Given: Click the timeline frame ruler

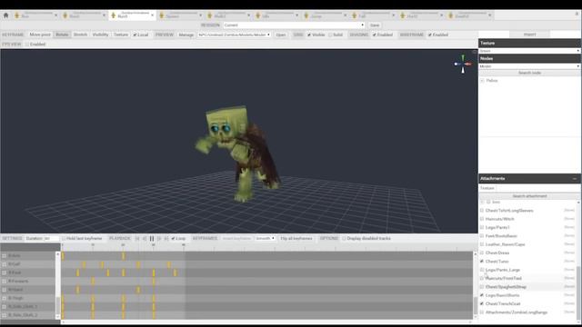Looking at the screenshot, I should pos(267,246).
